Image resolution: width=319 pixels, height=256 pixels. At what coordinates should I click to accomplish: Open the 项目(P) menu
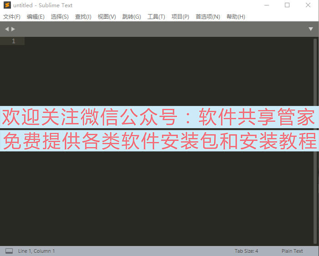180,17
